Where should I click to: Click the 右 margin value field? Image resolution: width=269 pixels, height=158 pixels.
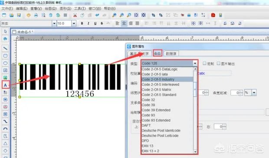tap(218, 126)
